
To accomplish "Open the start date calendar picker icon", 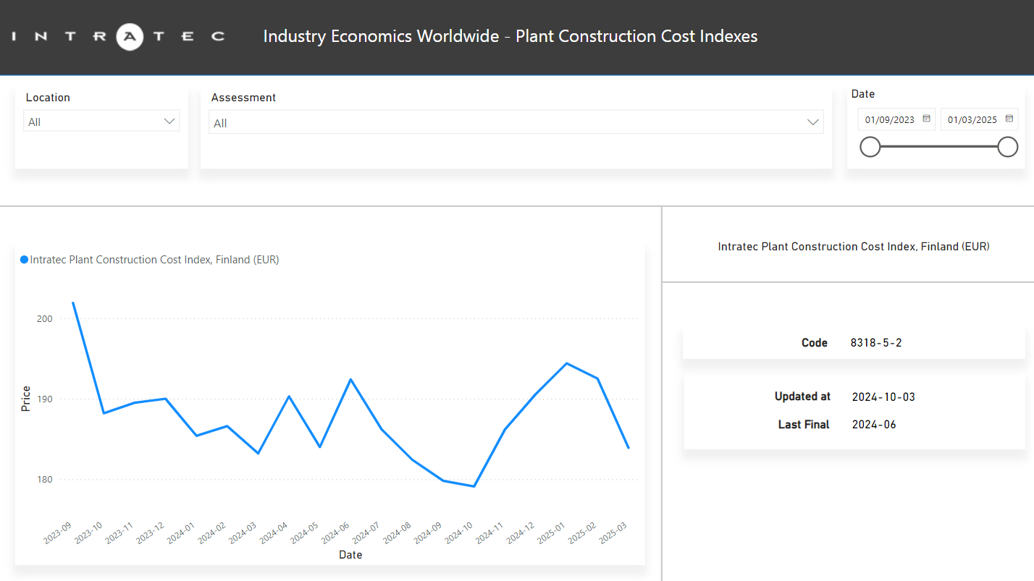I will coord(926,119).
